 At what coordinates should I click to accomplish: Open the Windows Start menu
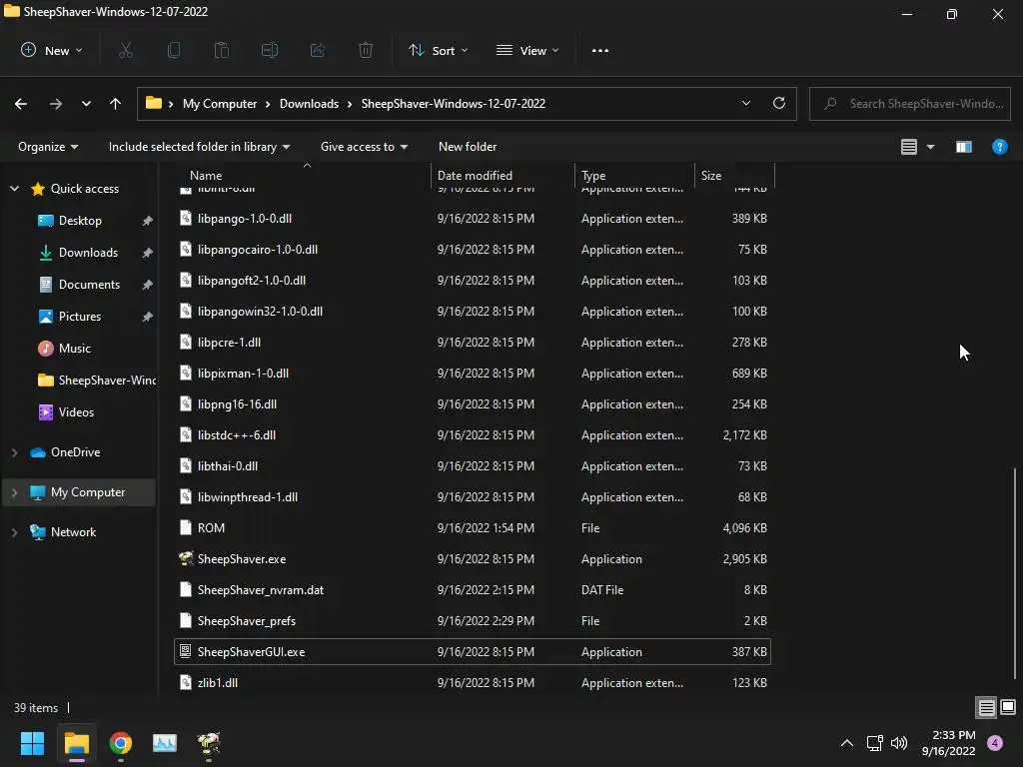coord(33,743)
